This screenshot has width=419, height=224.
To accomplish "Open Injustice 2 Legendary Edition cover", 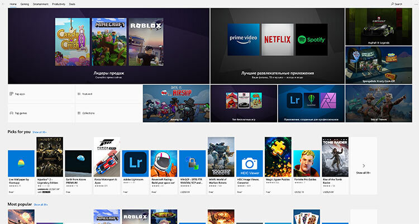I will pos(50,157).
